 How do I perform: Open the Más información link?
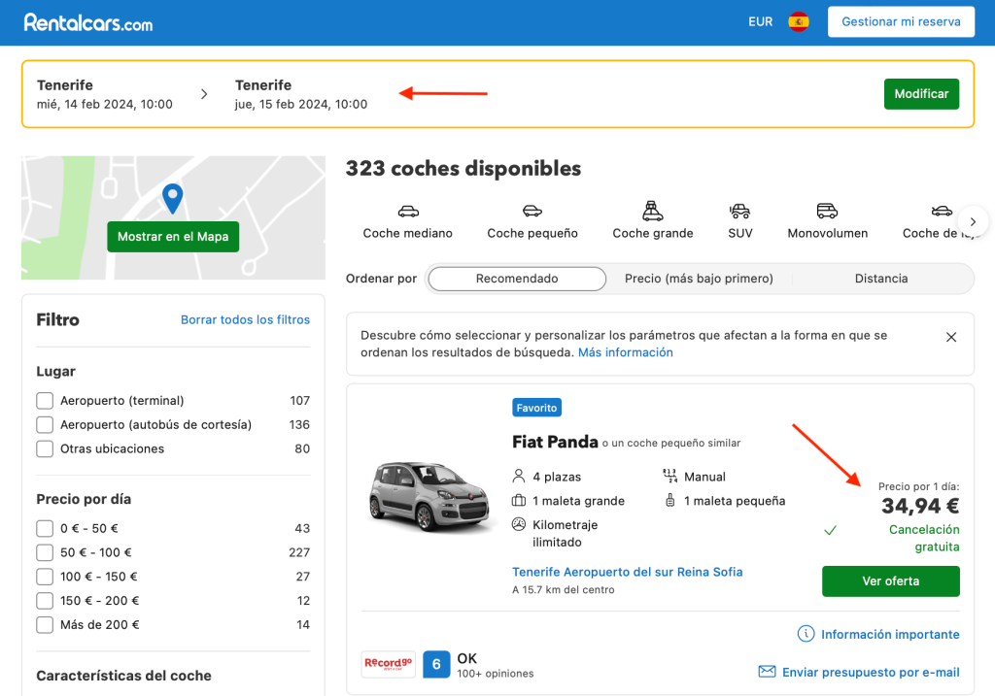[x=625, y=352]
